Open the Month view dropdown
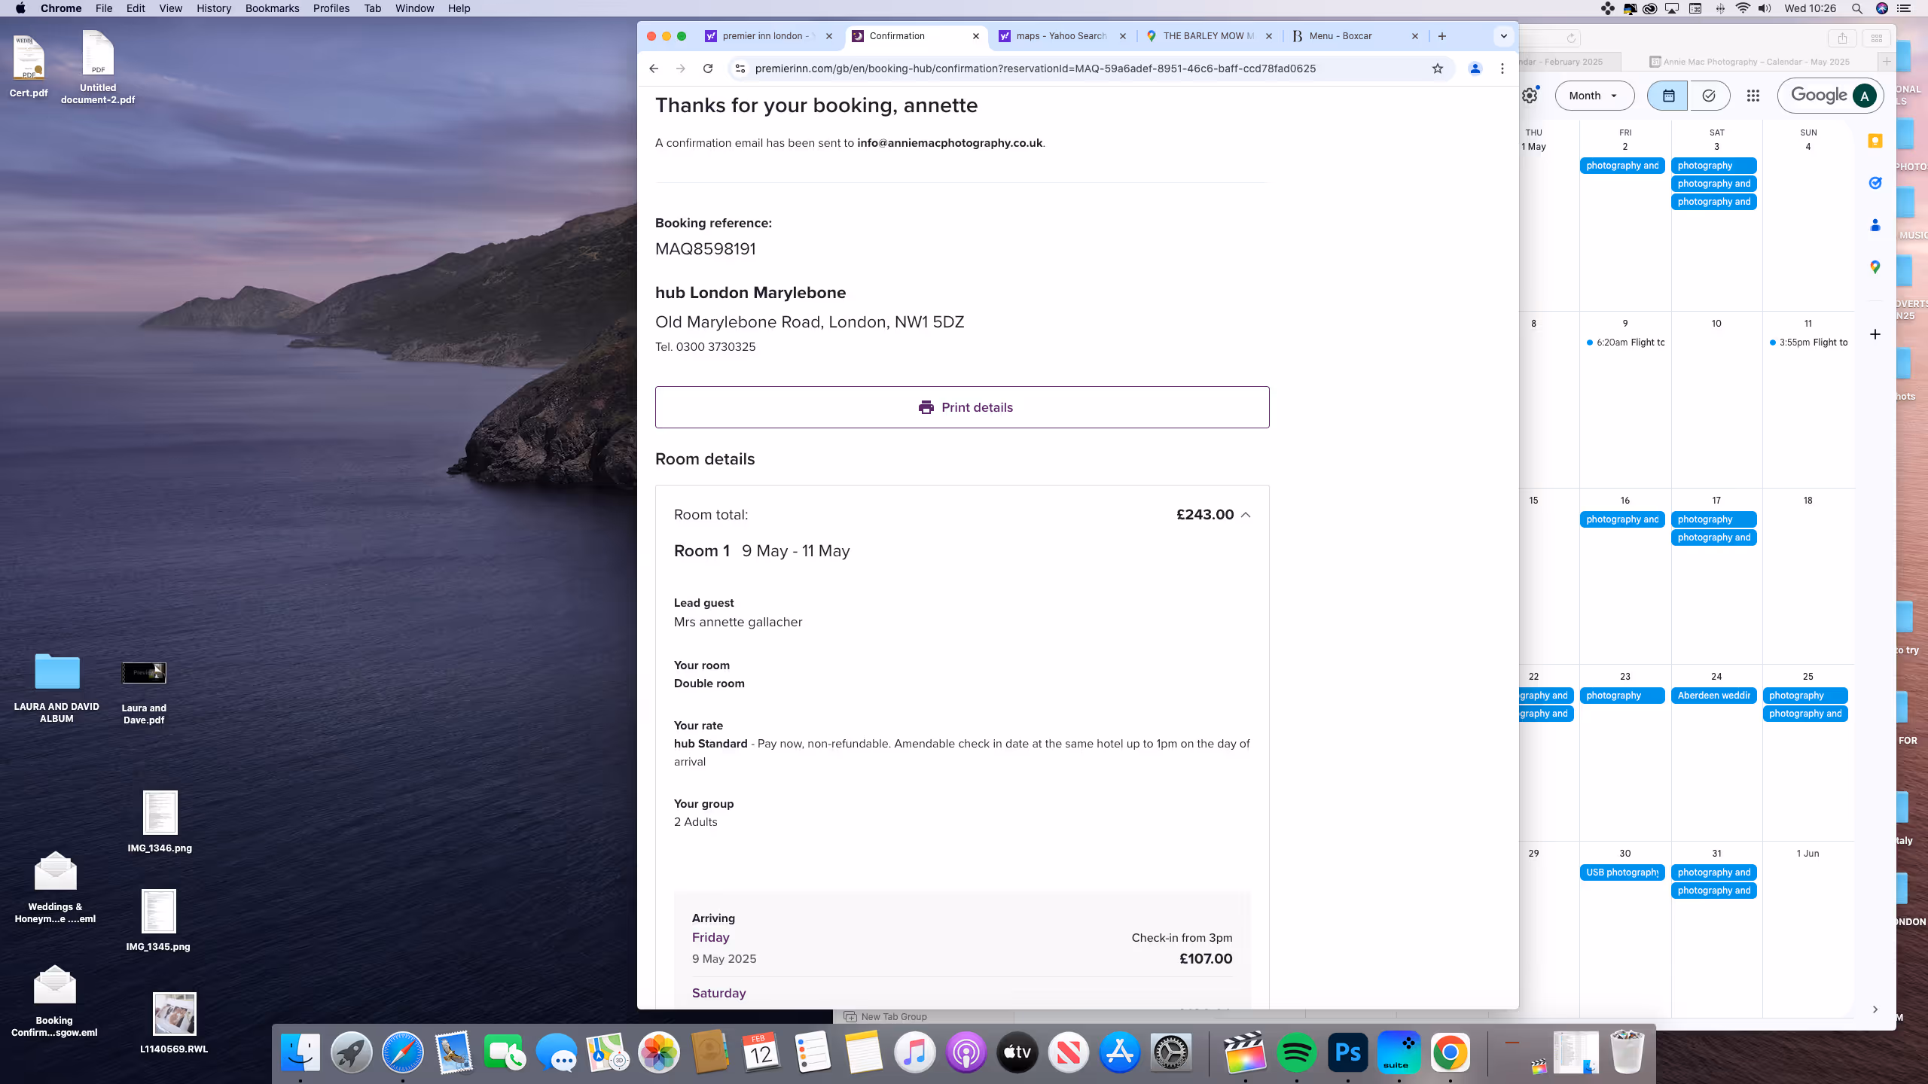This screenshot has width=1928, height=1084. pos(1594,96)
